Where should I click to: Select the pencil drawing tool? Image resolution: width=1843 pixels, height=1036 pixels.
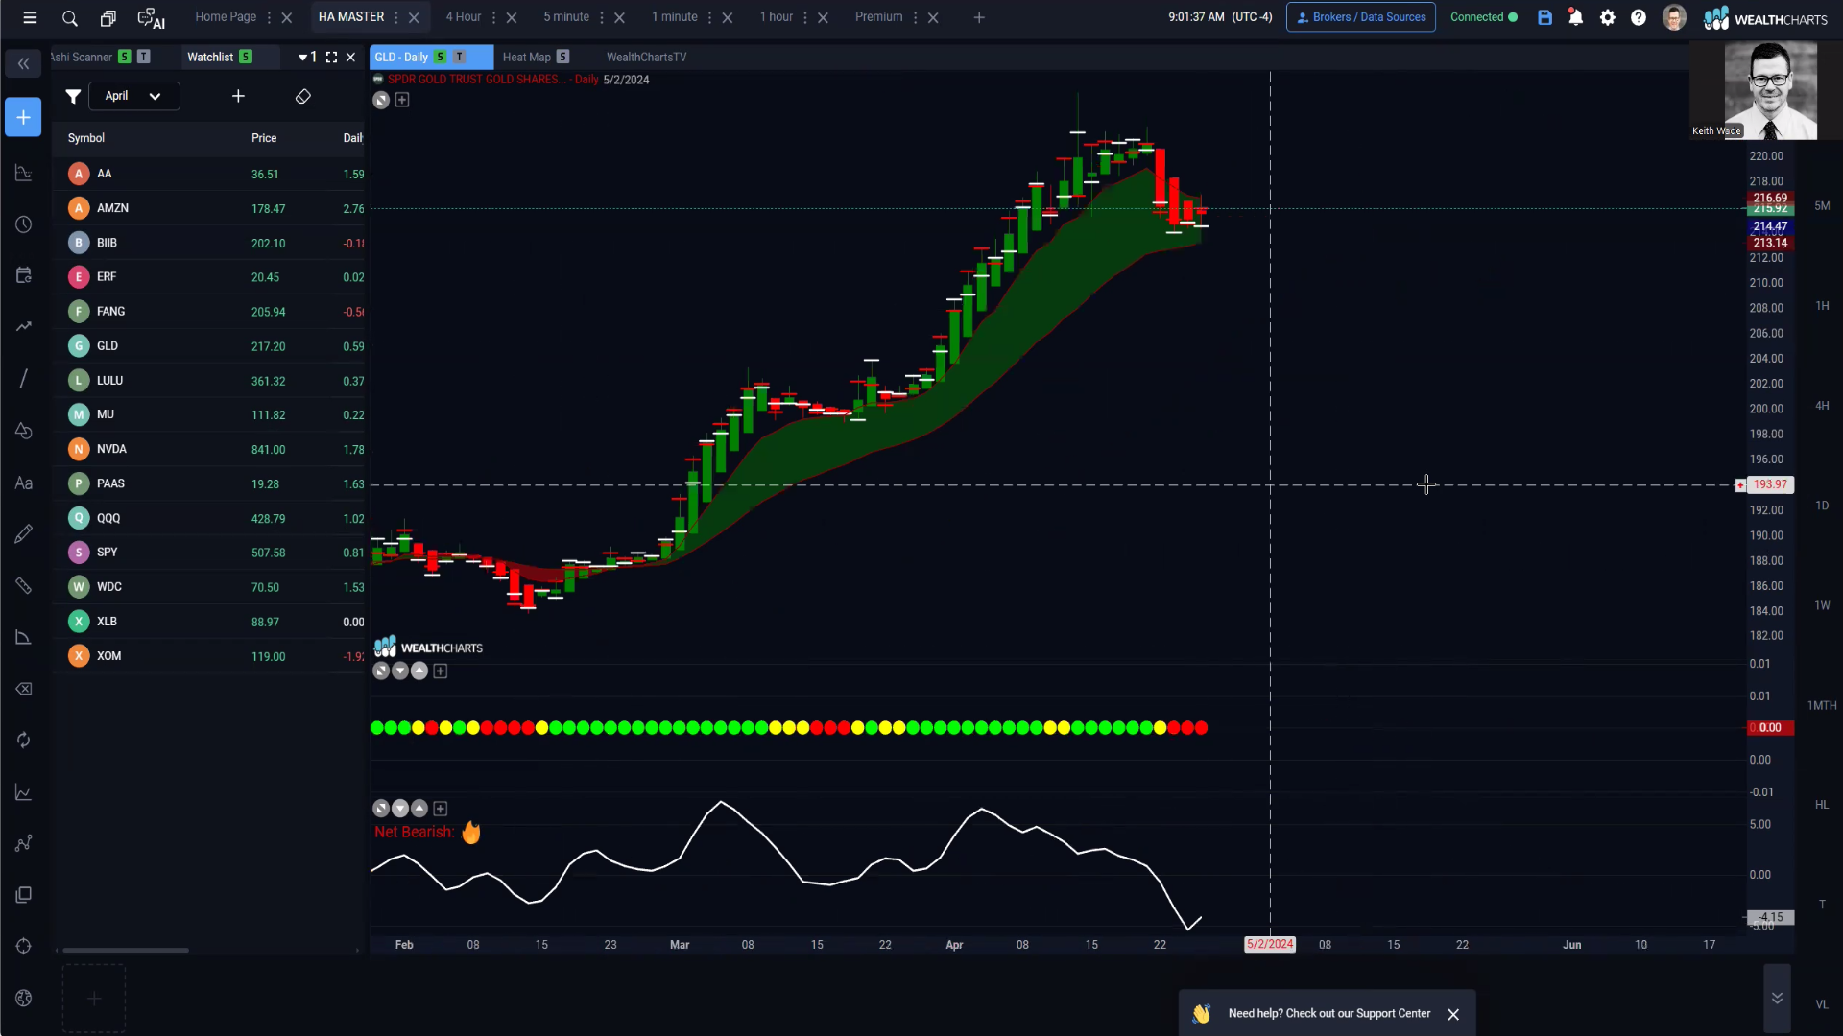[x=23, y=534]
